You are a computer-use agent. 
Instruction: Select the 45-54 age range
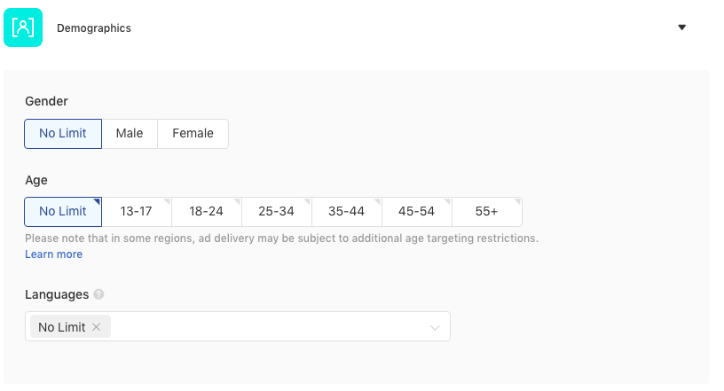point(417,211)
